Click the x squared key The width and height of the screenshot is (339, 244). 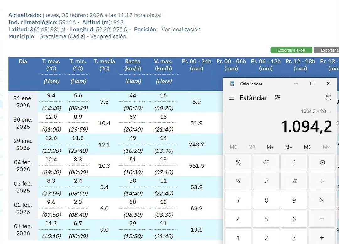coord(266,181)
